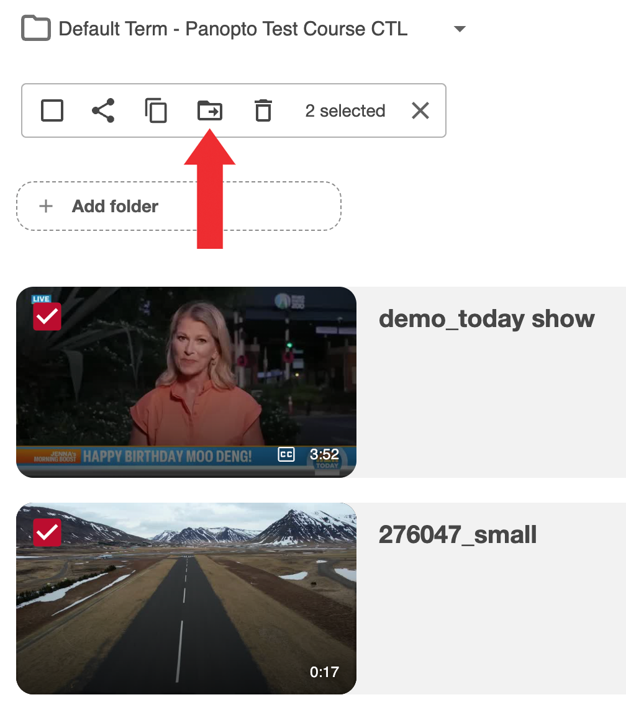Expand the folder dropdown arrow
626x705 pixels.
tap(460, 29)
